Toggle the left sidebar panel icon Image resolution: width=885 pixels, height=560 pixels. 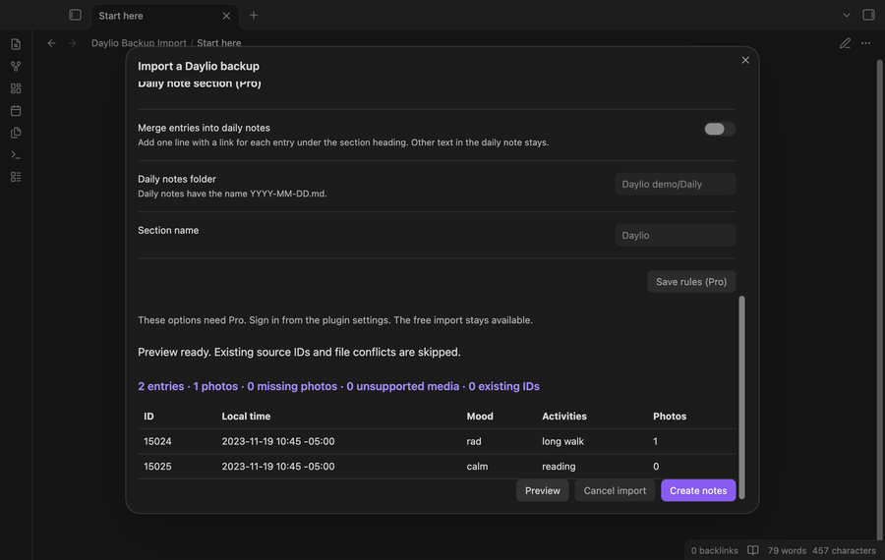coord(75,15)
